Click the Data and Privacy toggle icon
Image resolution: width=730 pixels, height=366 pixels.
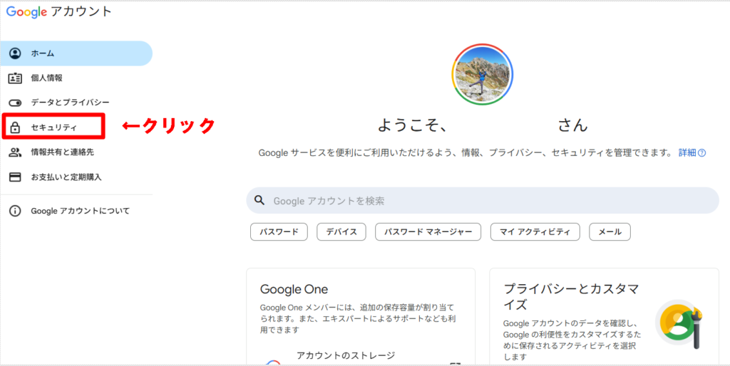coord(15,103)
